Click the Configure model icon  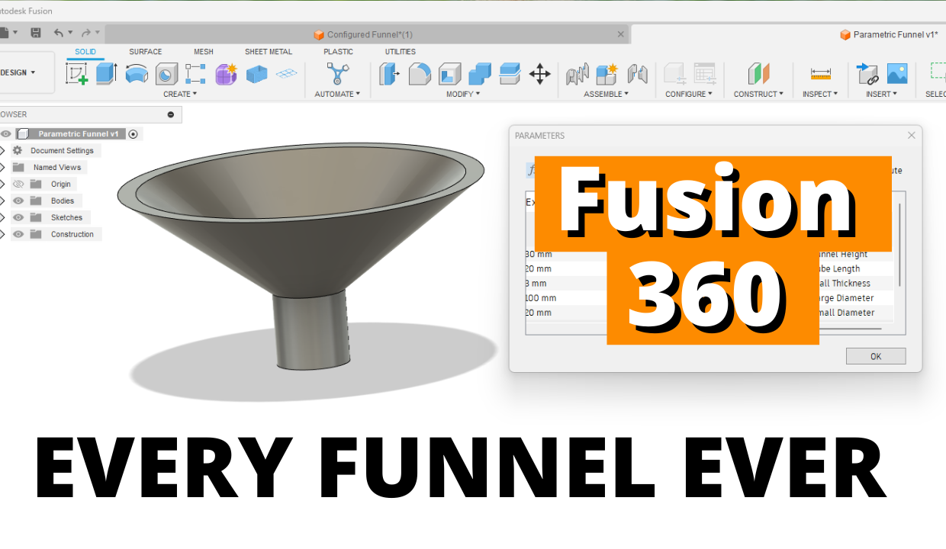click(x=674, y=74)
